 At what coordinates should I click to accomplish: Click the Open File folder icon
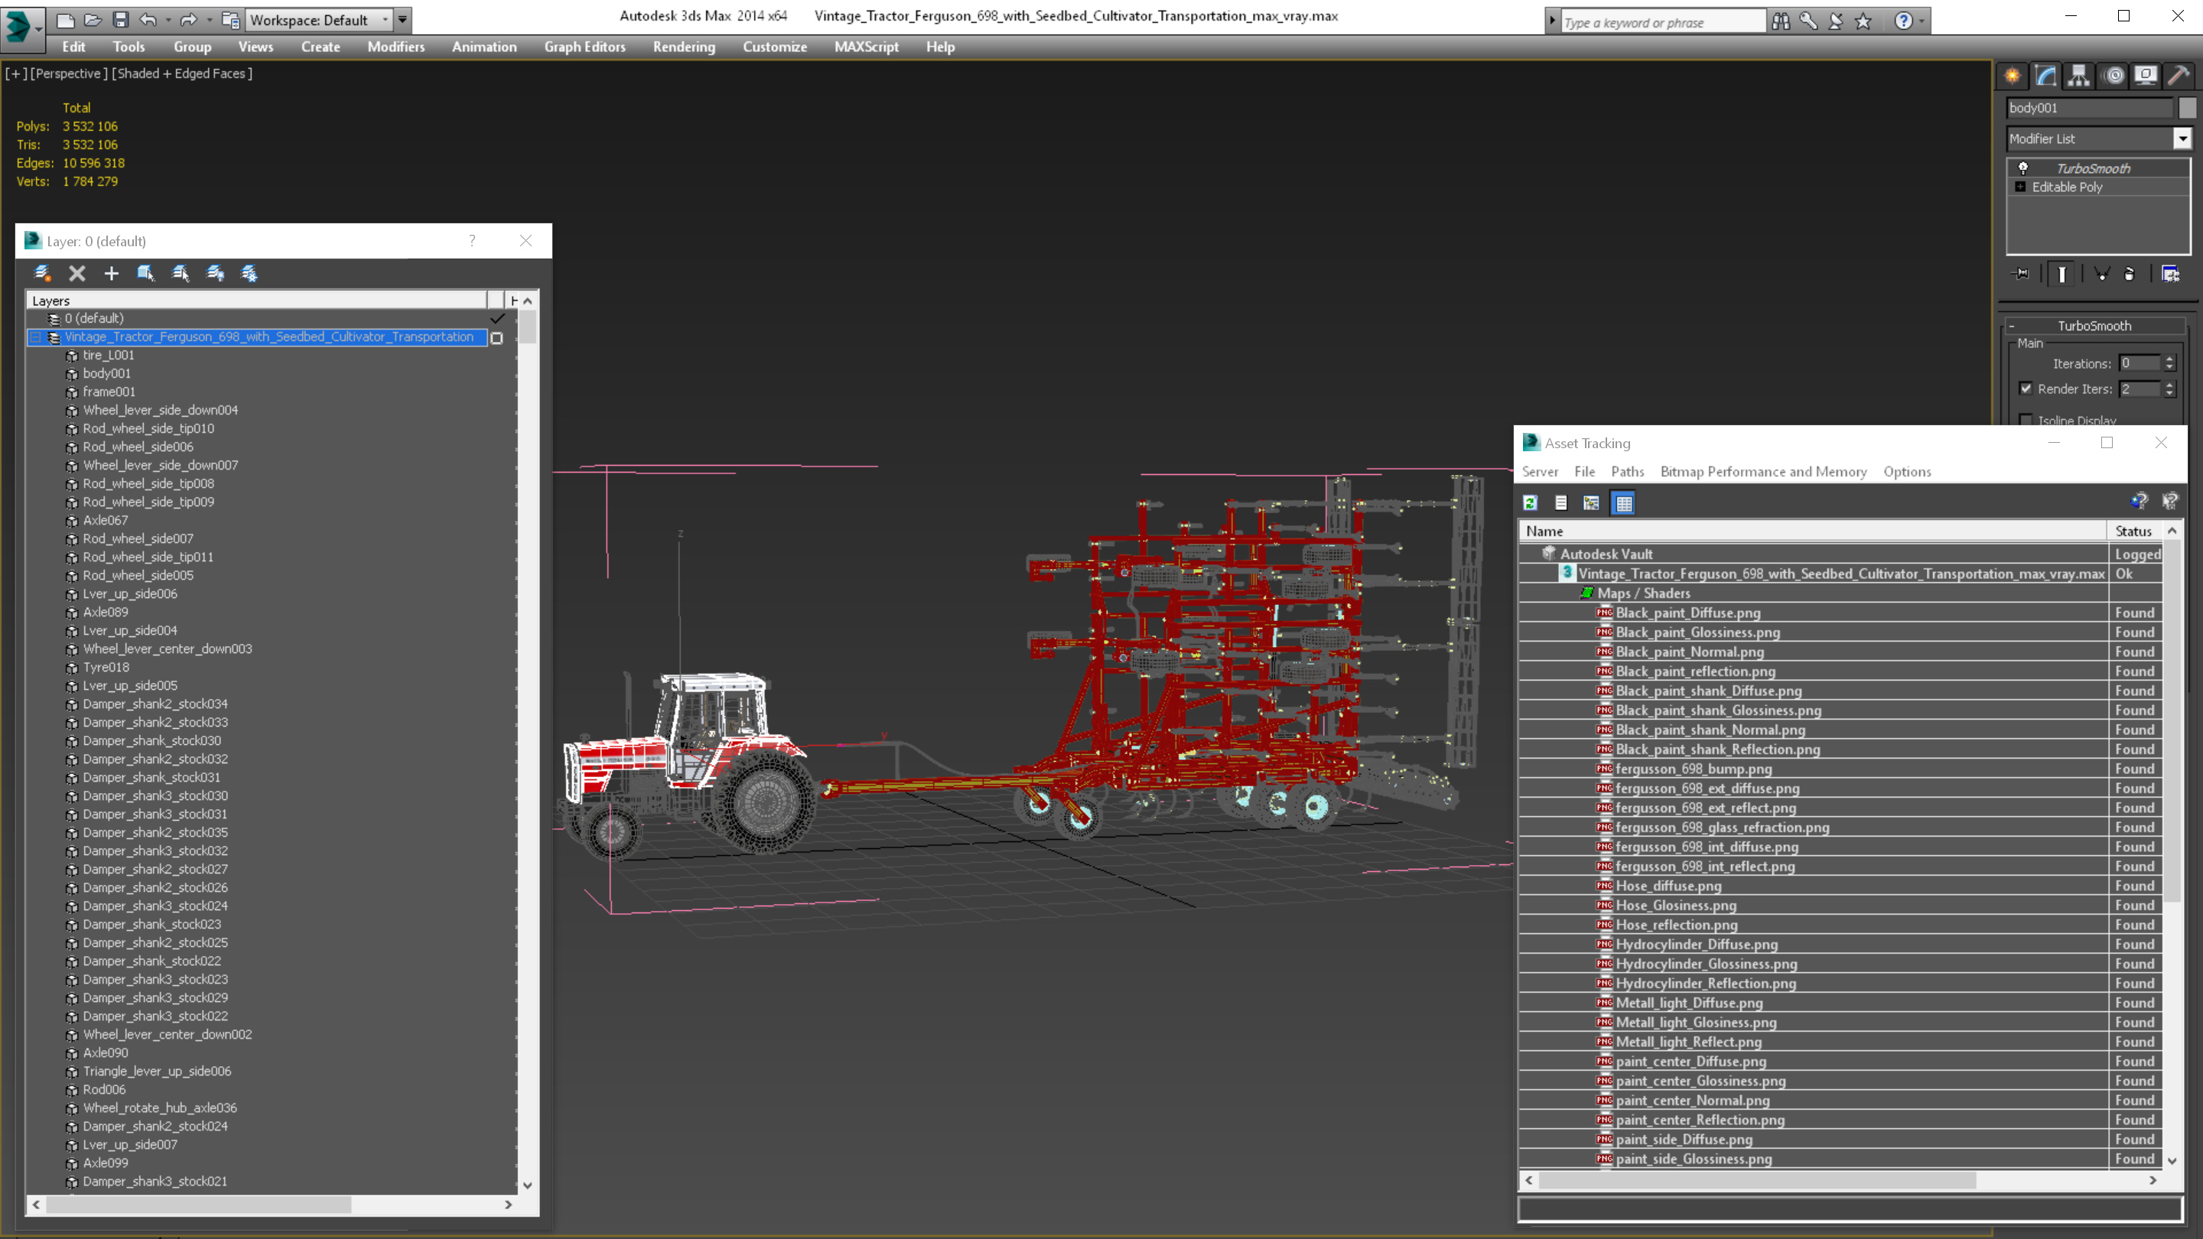(93, 20)
